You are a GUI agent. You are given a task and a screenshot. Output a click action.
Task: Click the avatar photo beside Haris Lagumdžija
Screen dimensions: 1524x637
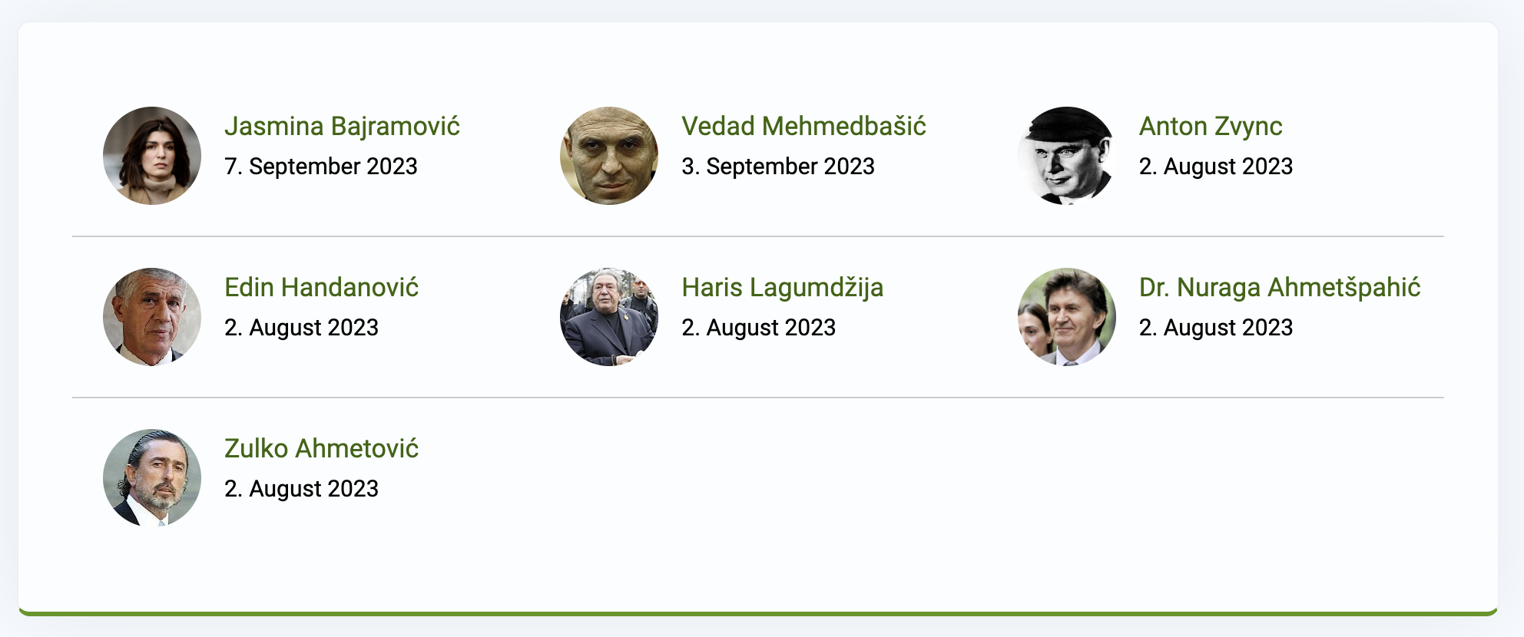(x=609, y=317)
